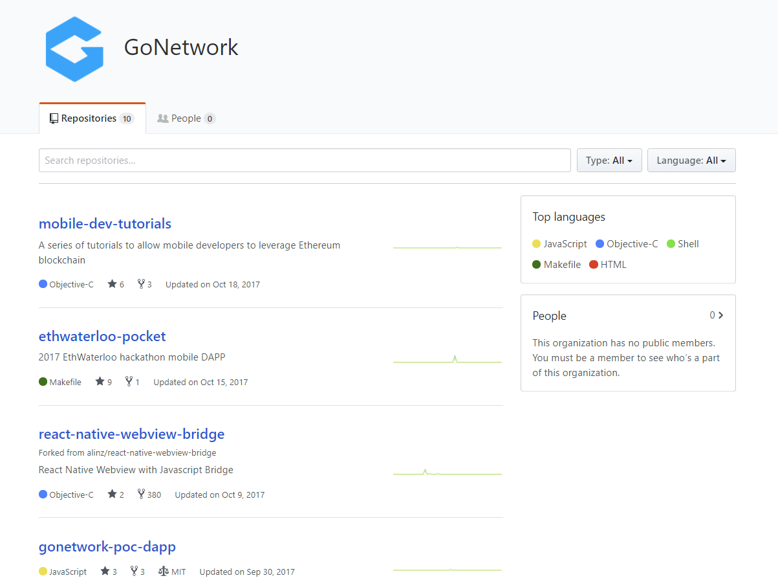
Task: Click react-native-webview-bridge activity sparkline graph
Action: (x=448, y=472)
